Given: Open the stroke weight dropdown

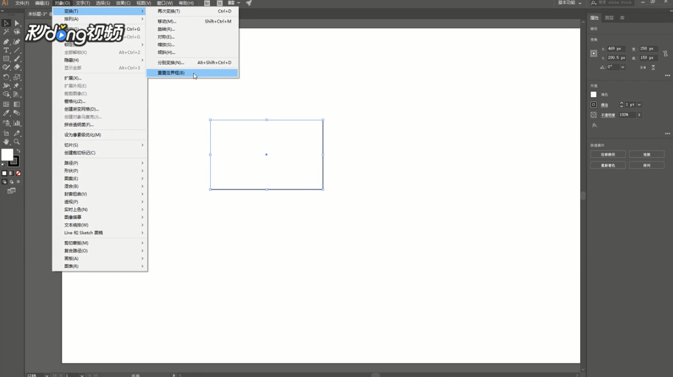Looking at the screenshot, I should pyautogui.click(x=639, y=105).
